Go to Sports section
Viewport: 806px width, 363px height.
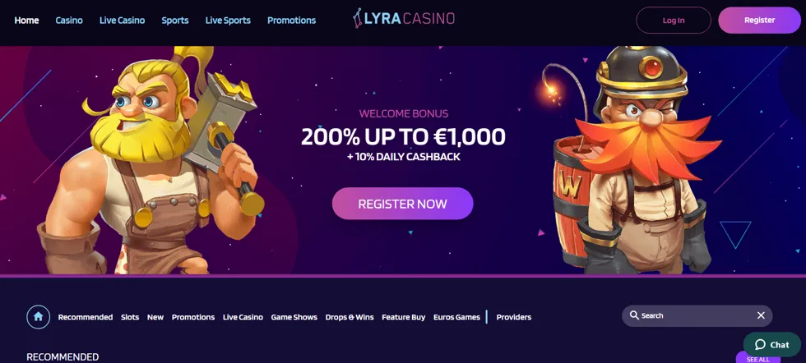click(174, 21)
